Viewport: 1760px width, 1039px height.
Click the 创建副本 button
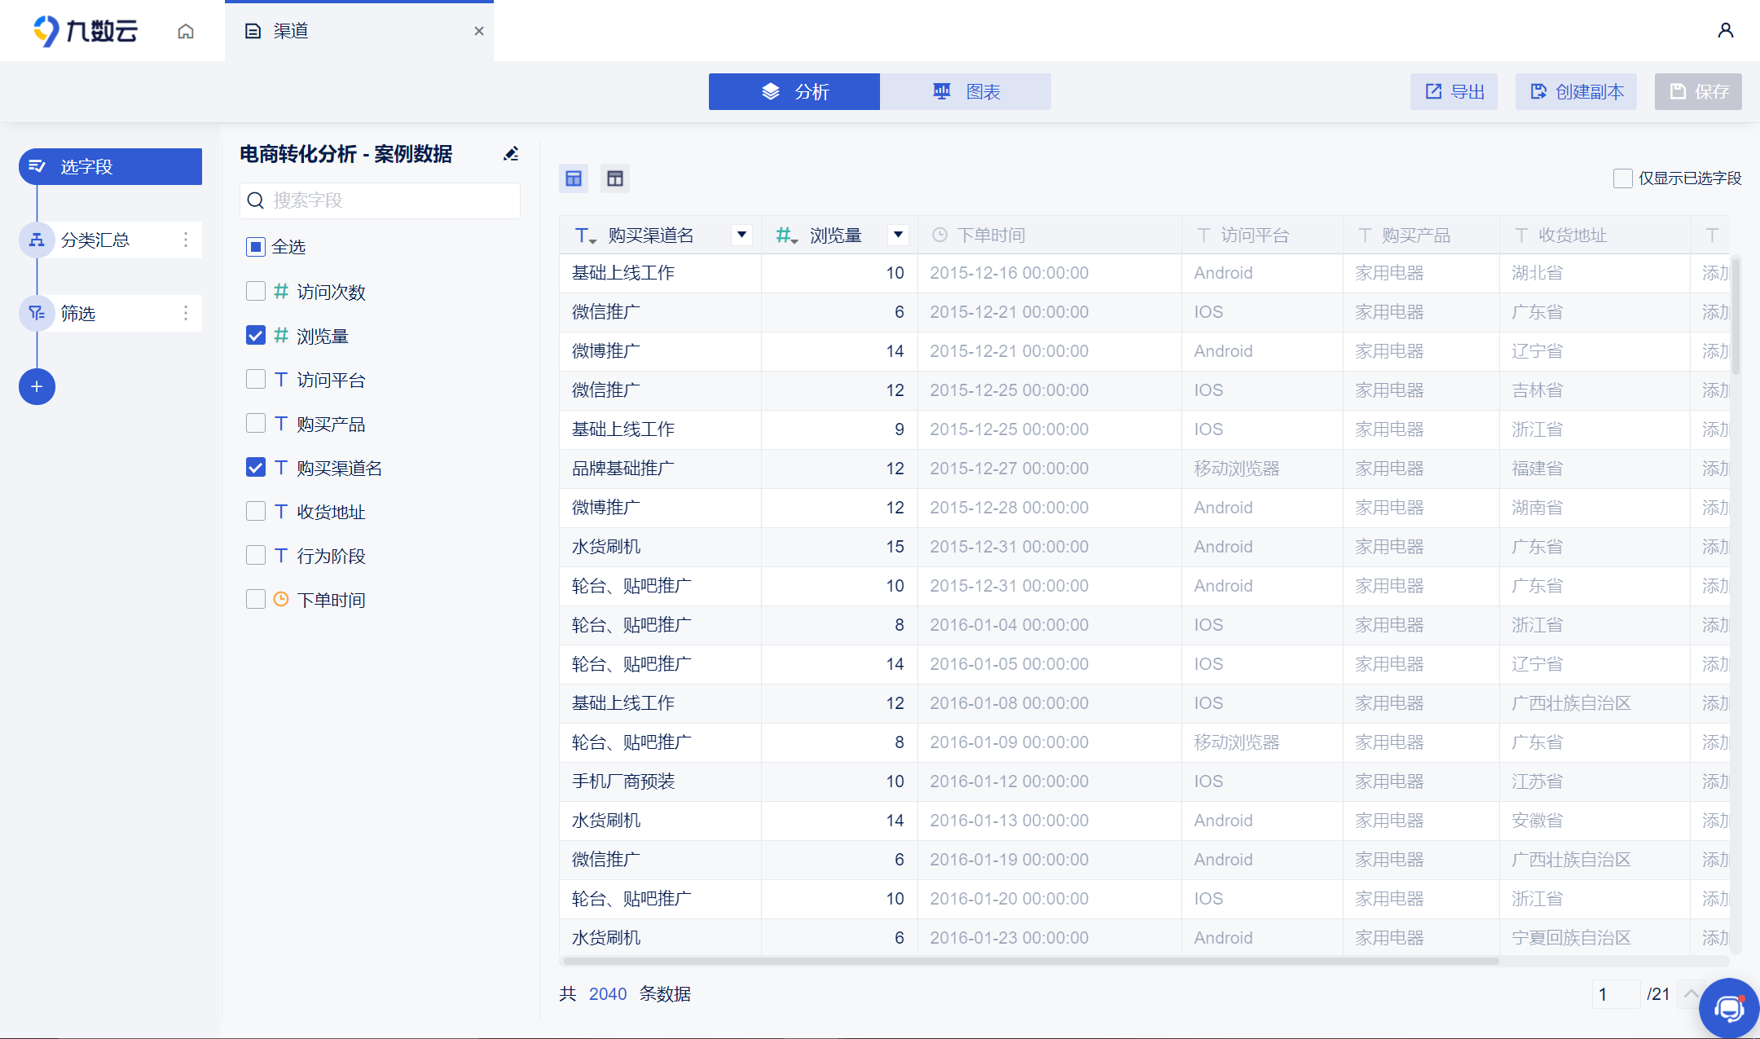click(1576, 92)
